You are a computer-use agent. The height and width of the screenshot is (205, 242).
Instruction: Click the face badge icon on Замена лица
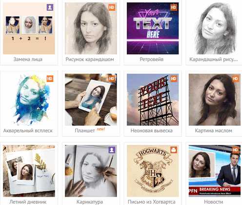50,7
